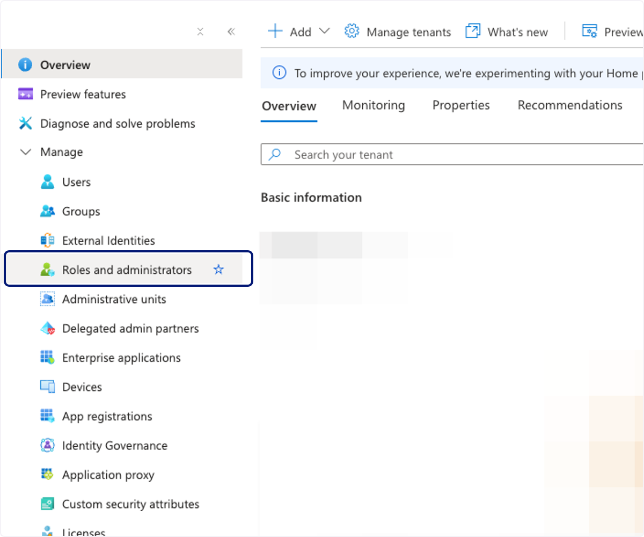Click the Users icon in the sidebar
The height and width of the screenshot is (537, 644).
48,182
